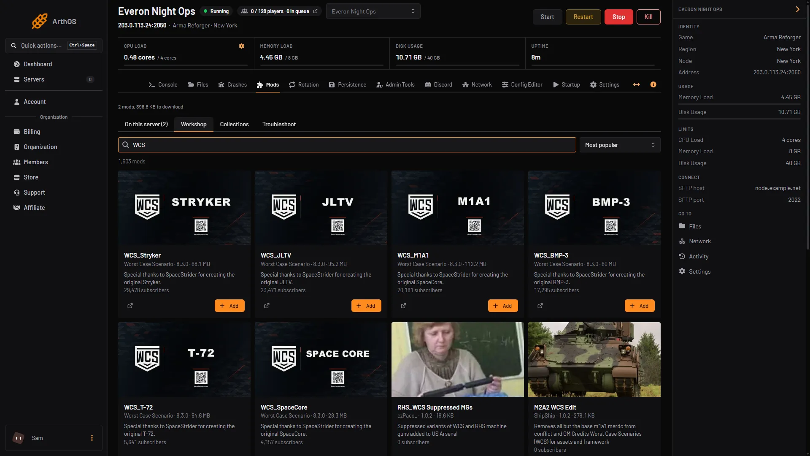
Task: Add the WCS_BMP-3 mod
Action: click(640, 306)
